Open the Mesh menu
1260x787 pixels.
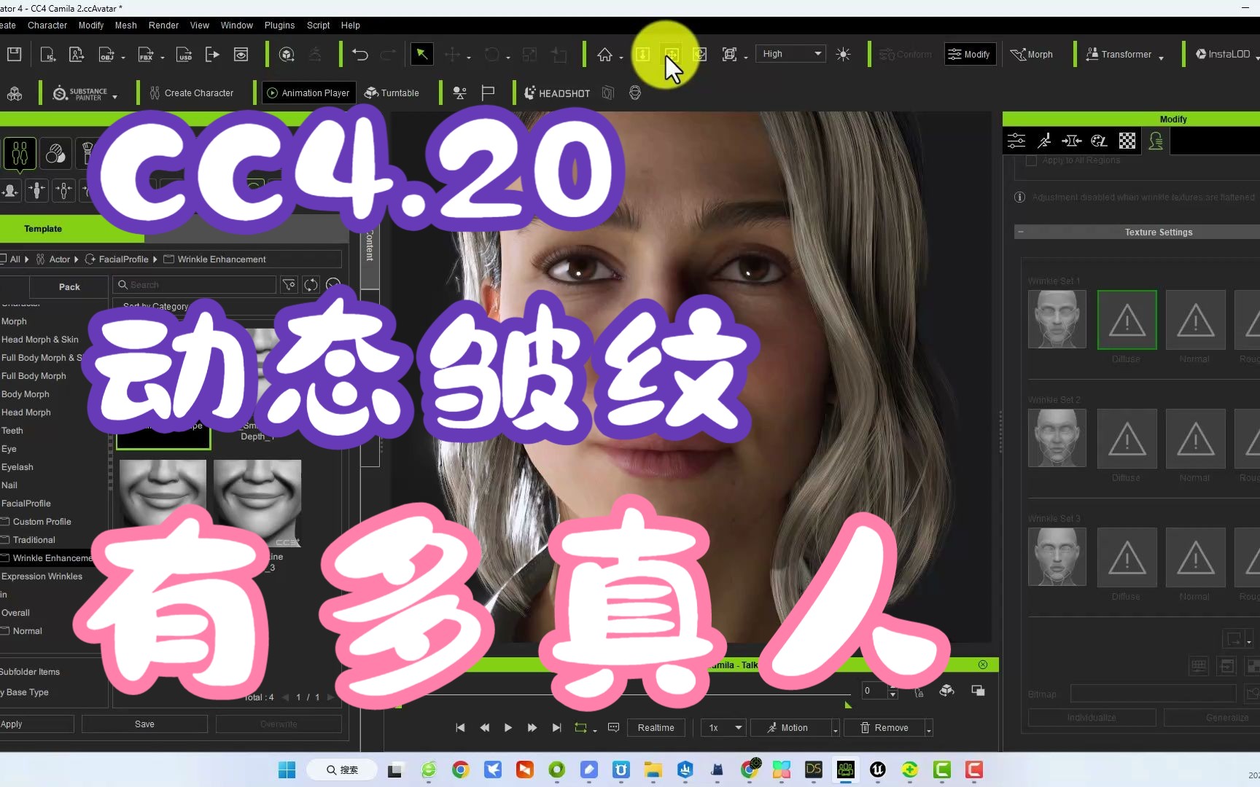tap(126, 25)
